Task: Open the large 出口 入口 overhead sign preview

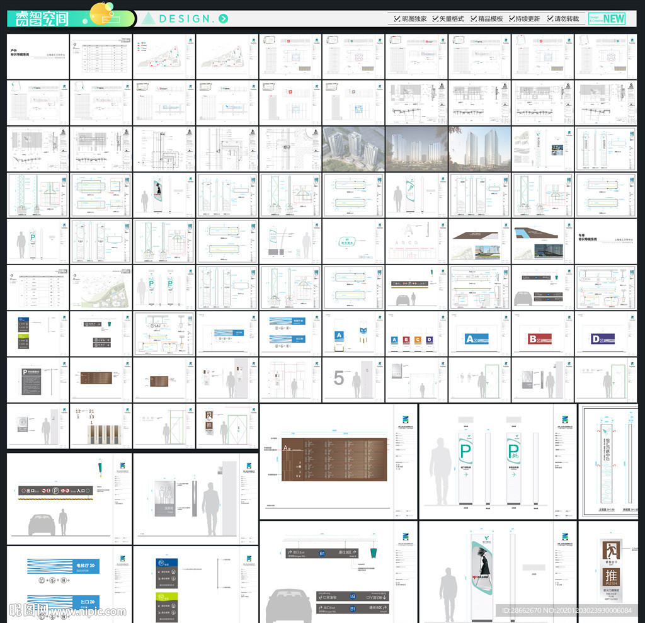Action: [x=69, y=499]
